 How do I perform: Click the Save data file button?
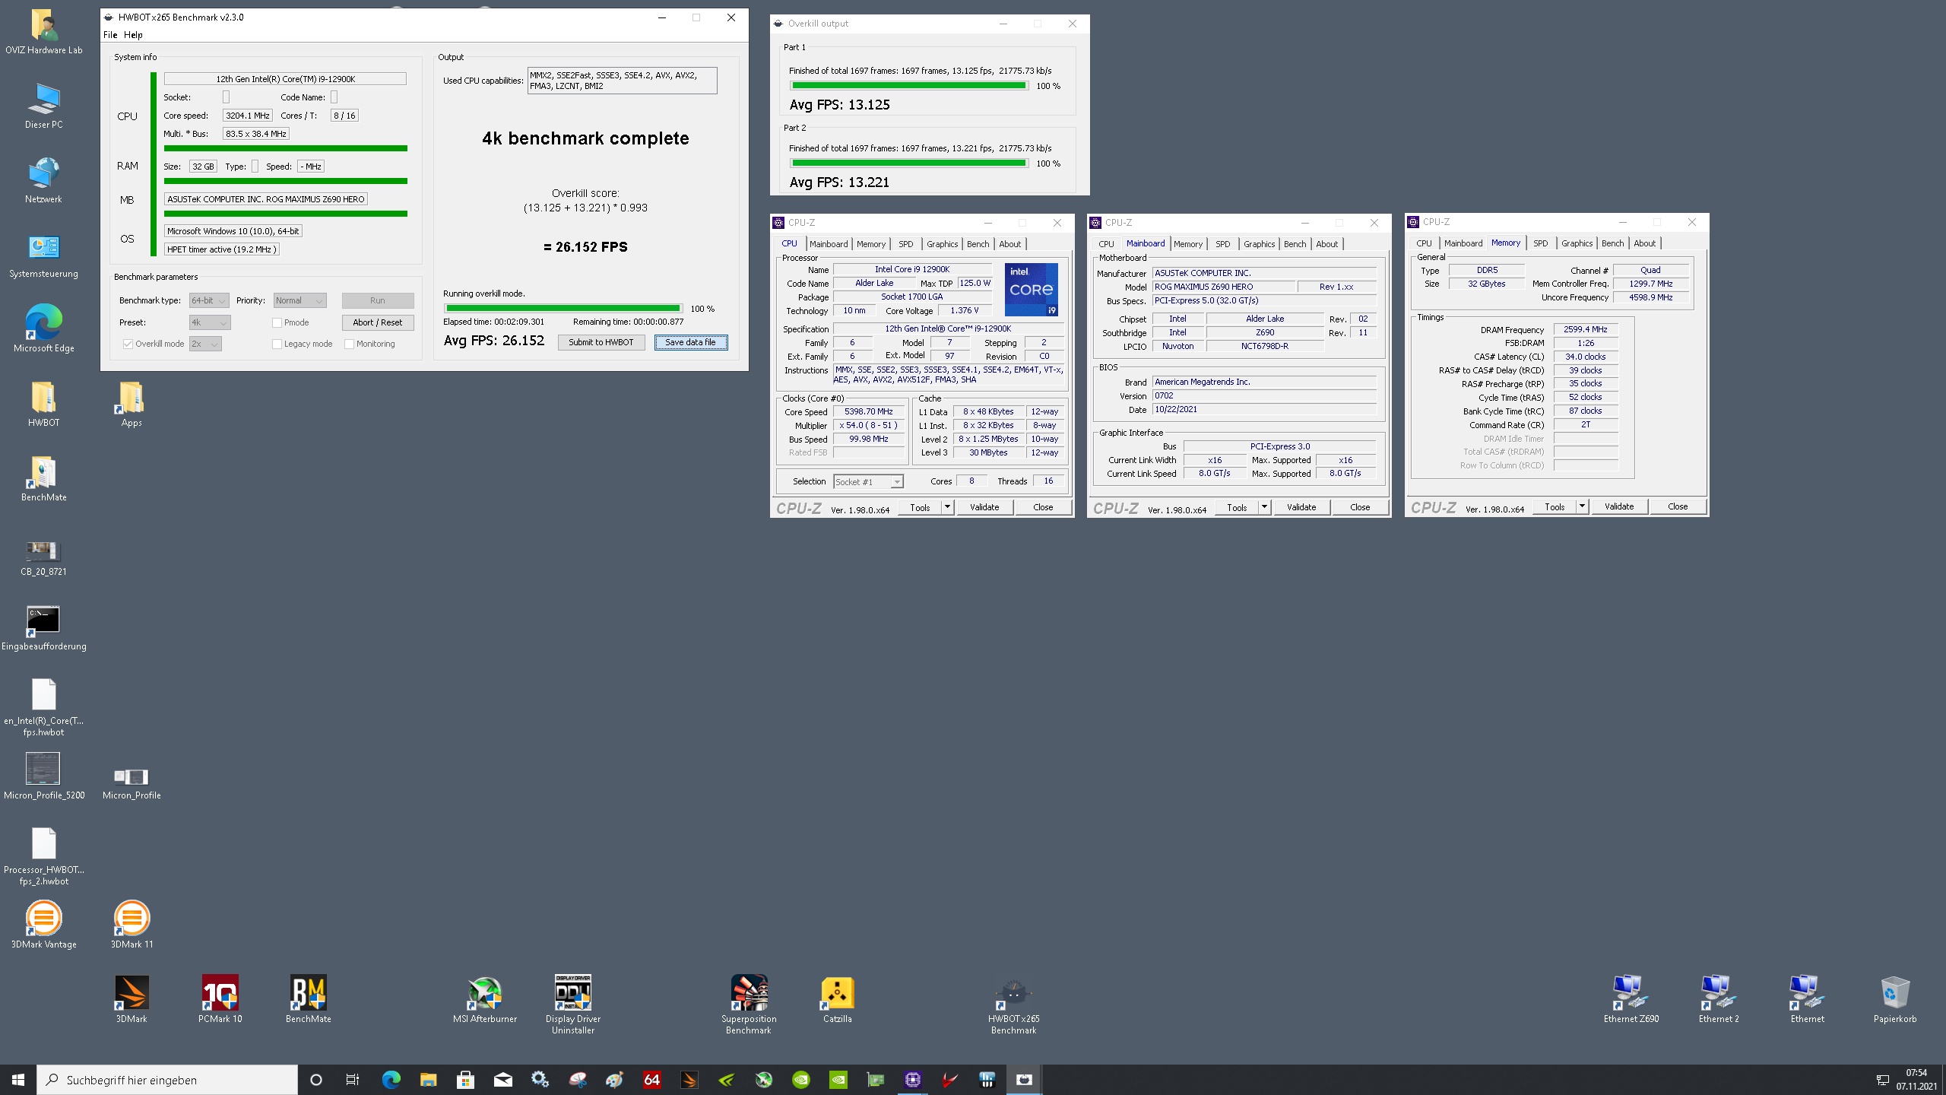[690, 342]
